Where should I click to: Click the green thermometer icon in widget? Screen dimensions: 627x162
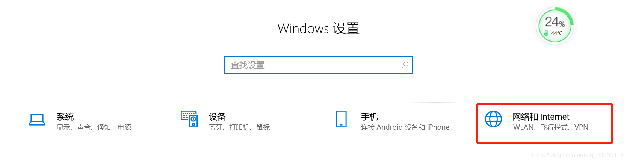[x=546, y=33]
